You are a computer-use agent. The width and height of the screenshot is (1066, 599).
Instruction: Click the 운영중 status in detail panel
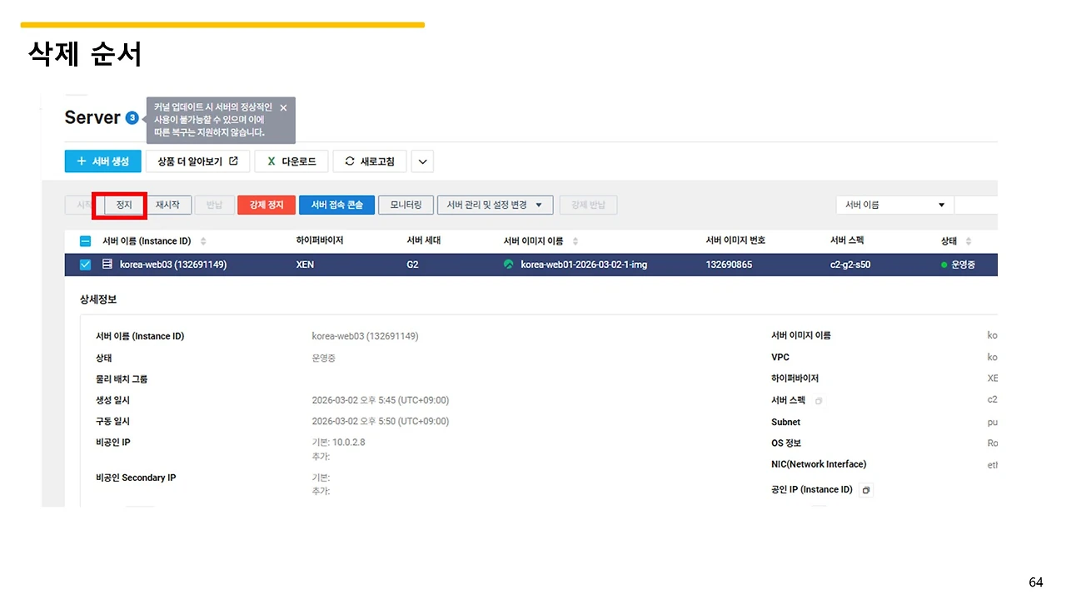point(324,358)
